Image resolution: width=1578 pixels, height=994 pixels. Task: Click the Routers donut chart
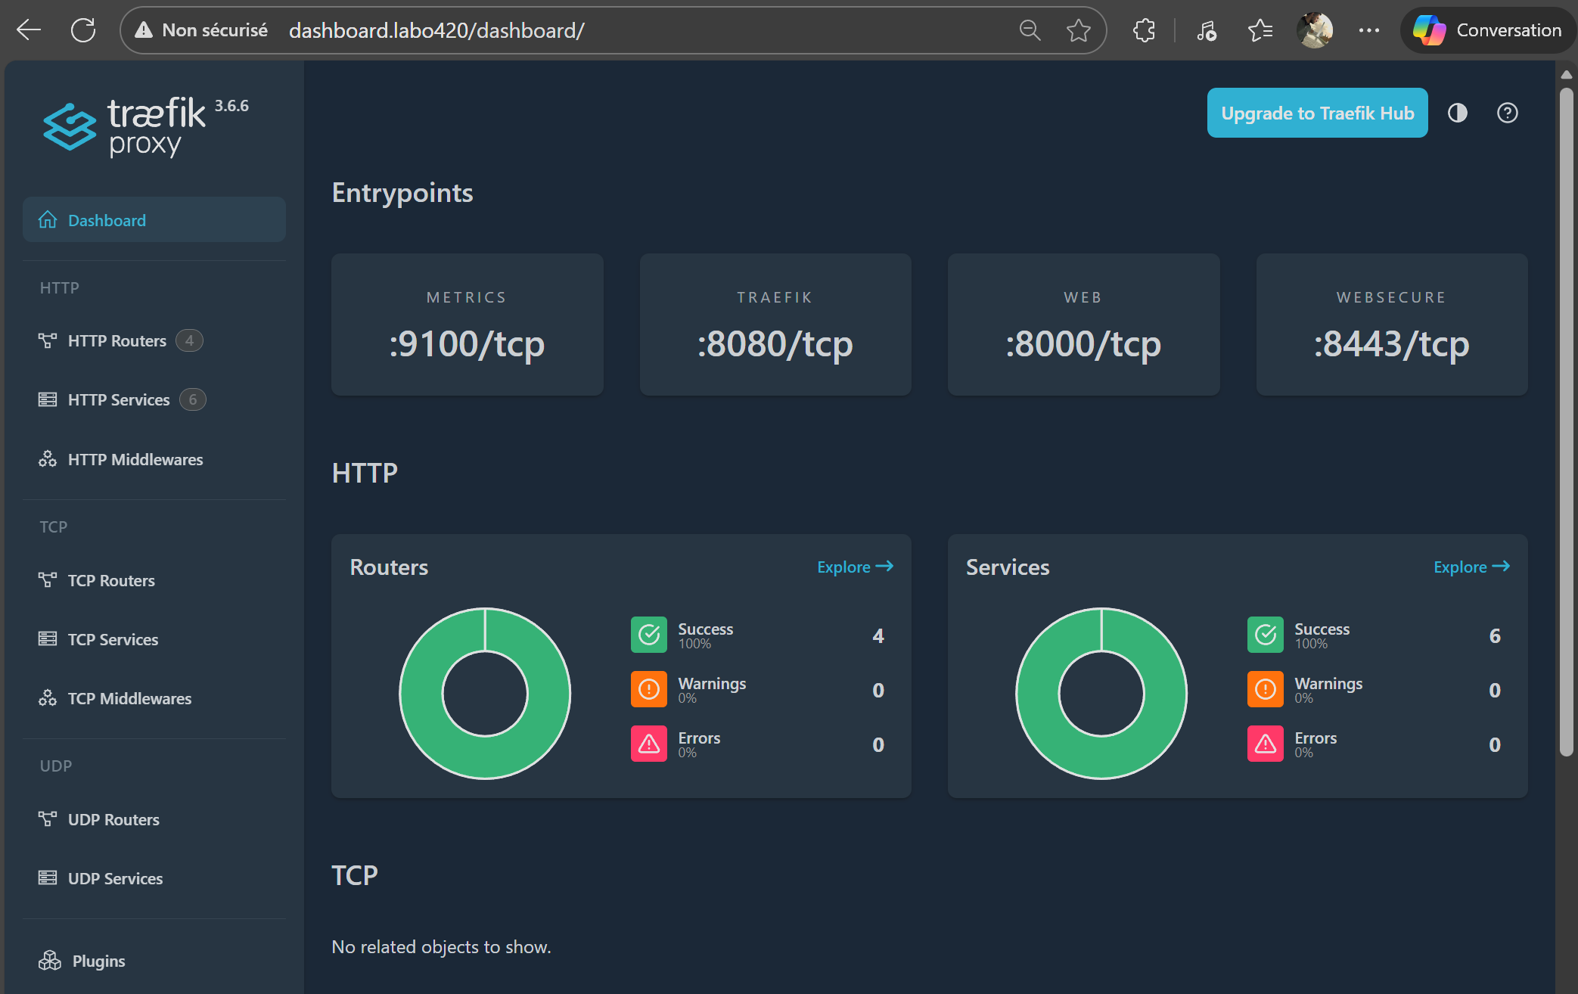coord(485,694)
